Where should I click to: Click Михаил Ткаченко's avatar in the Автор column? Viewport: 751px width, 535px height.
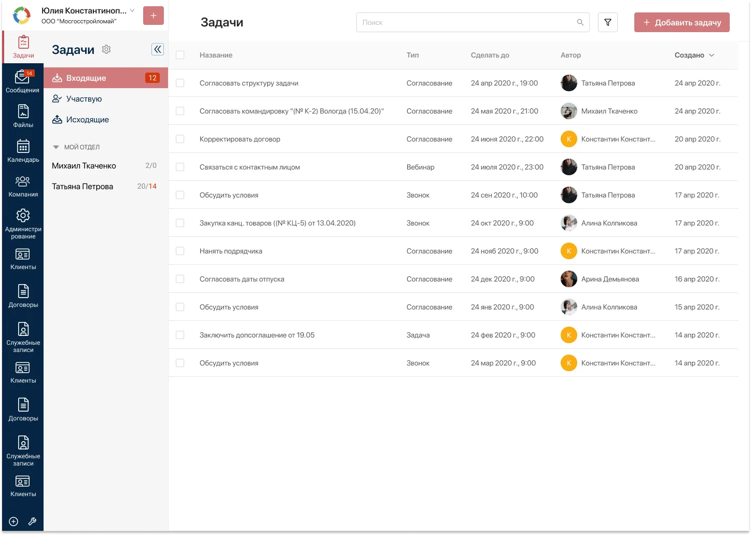[x=569, y=111]
